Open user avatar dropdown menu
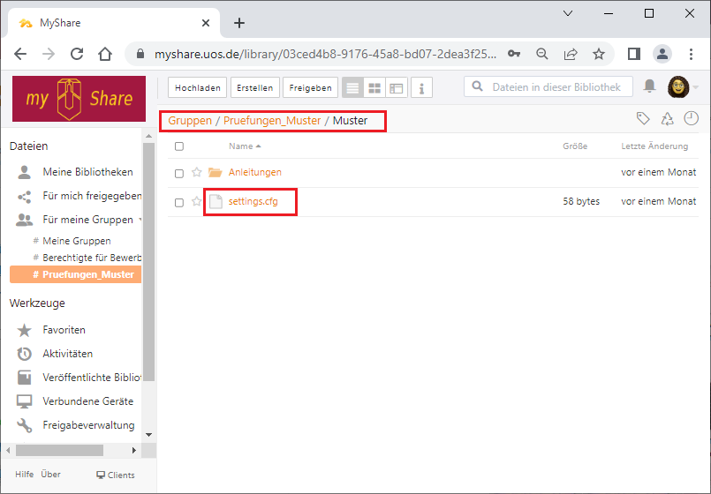The image size is (711, 494). click(683, 86)
